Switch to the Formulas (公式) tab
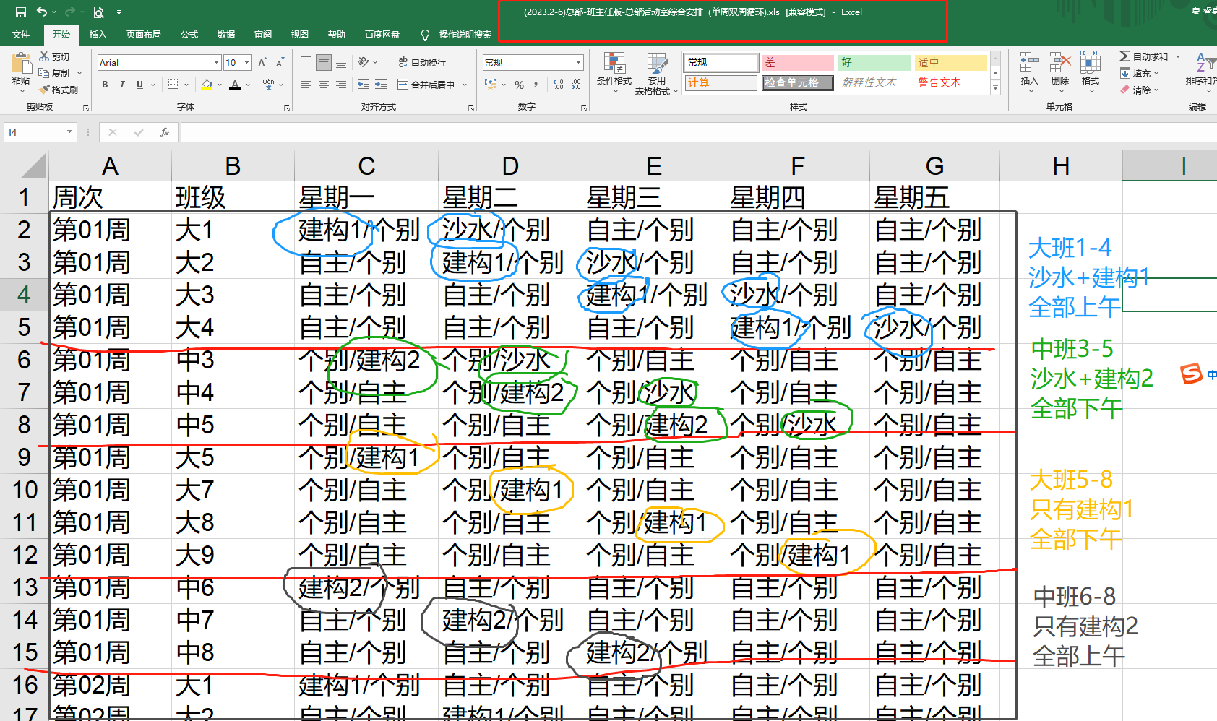 (x=189, y=34)
